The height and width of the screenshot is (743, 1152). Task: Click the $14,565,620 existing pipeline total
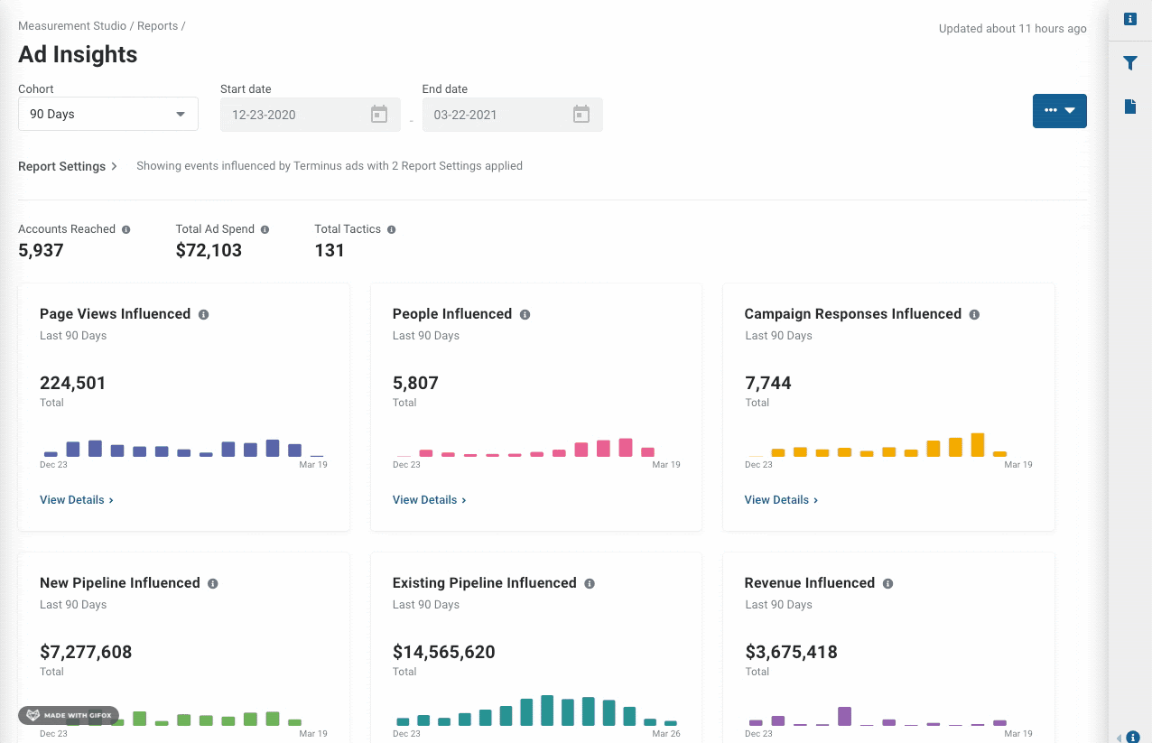tap(444, 652)
